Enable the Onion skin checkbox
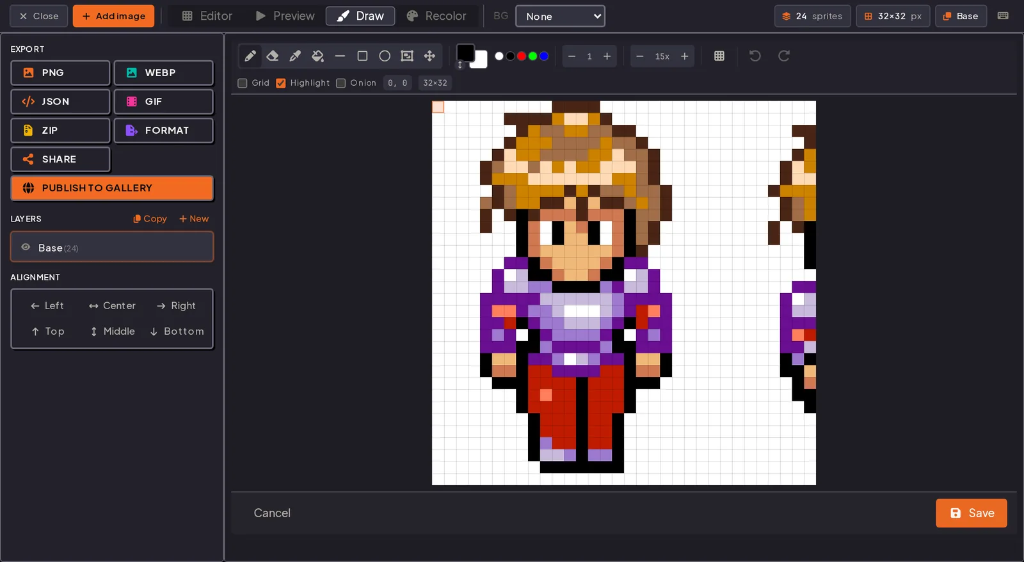1024x562 pixels. pos(341,83)
